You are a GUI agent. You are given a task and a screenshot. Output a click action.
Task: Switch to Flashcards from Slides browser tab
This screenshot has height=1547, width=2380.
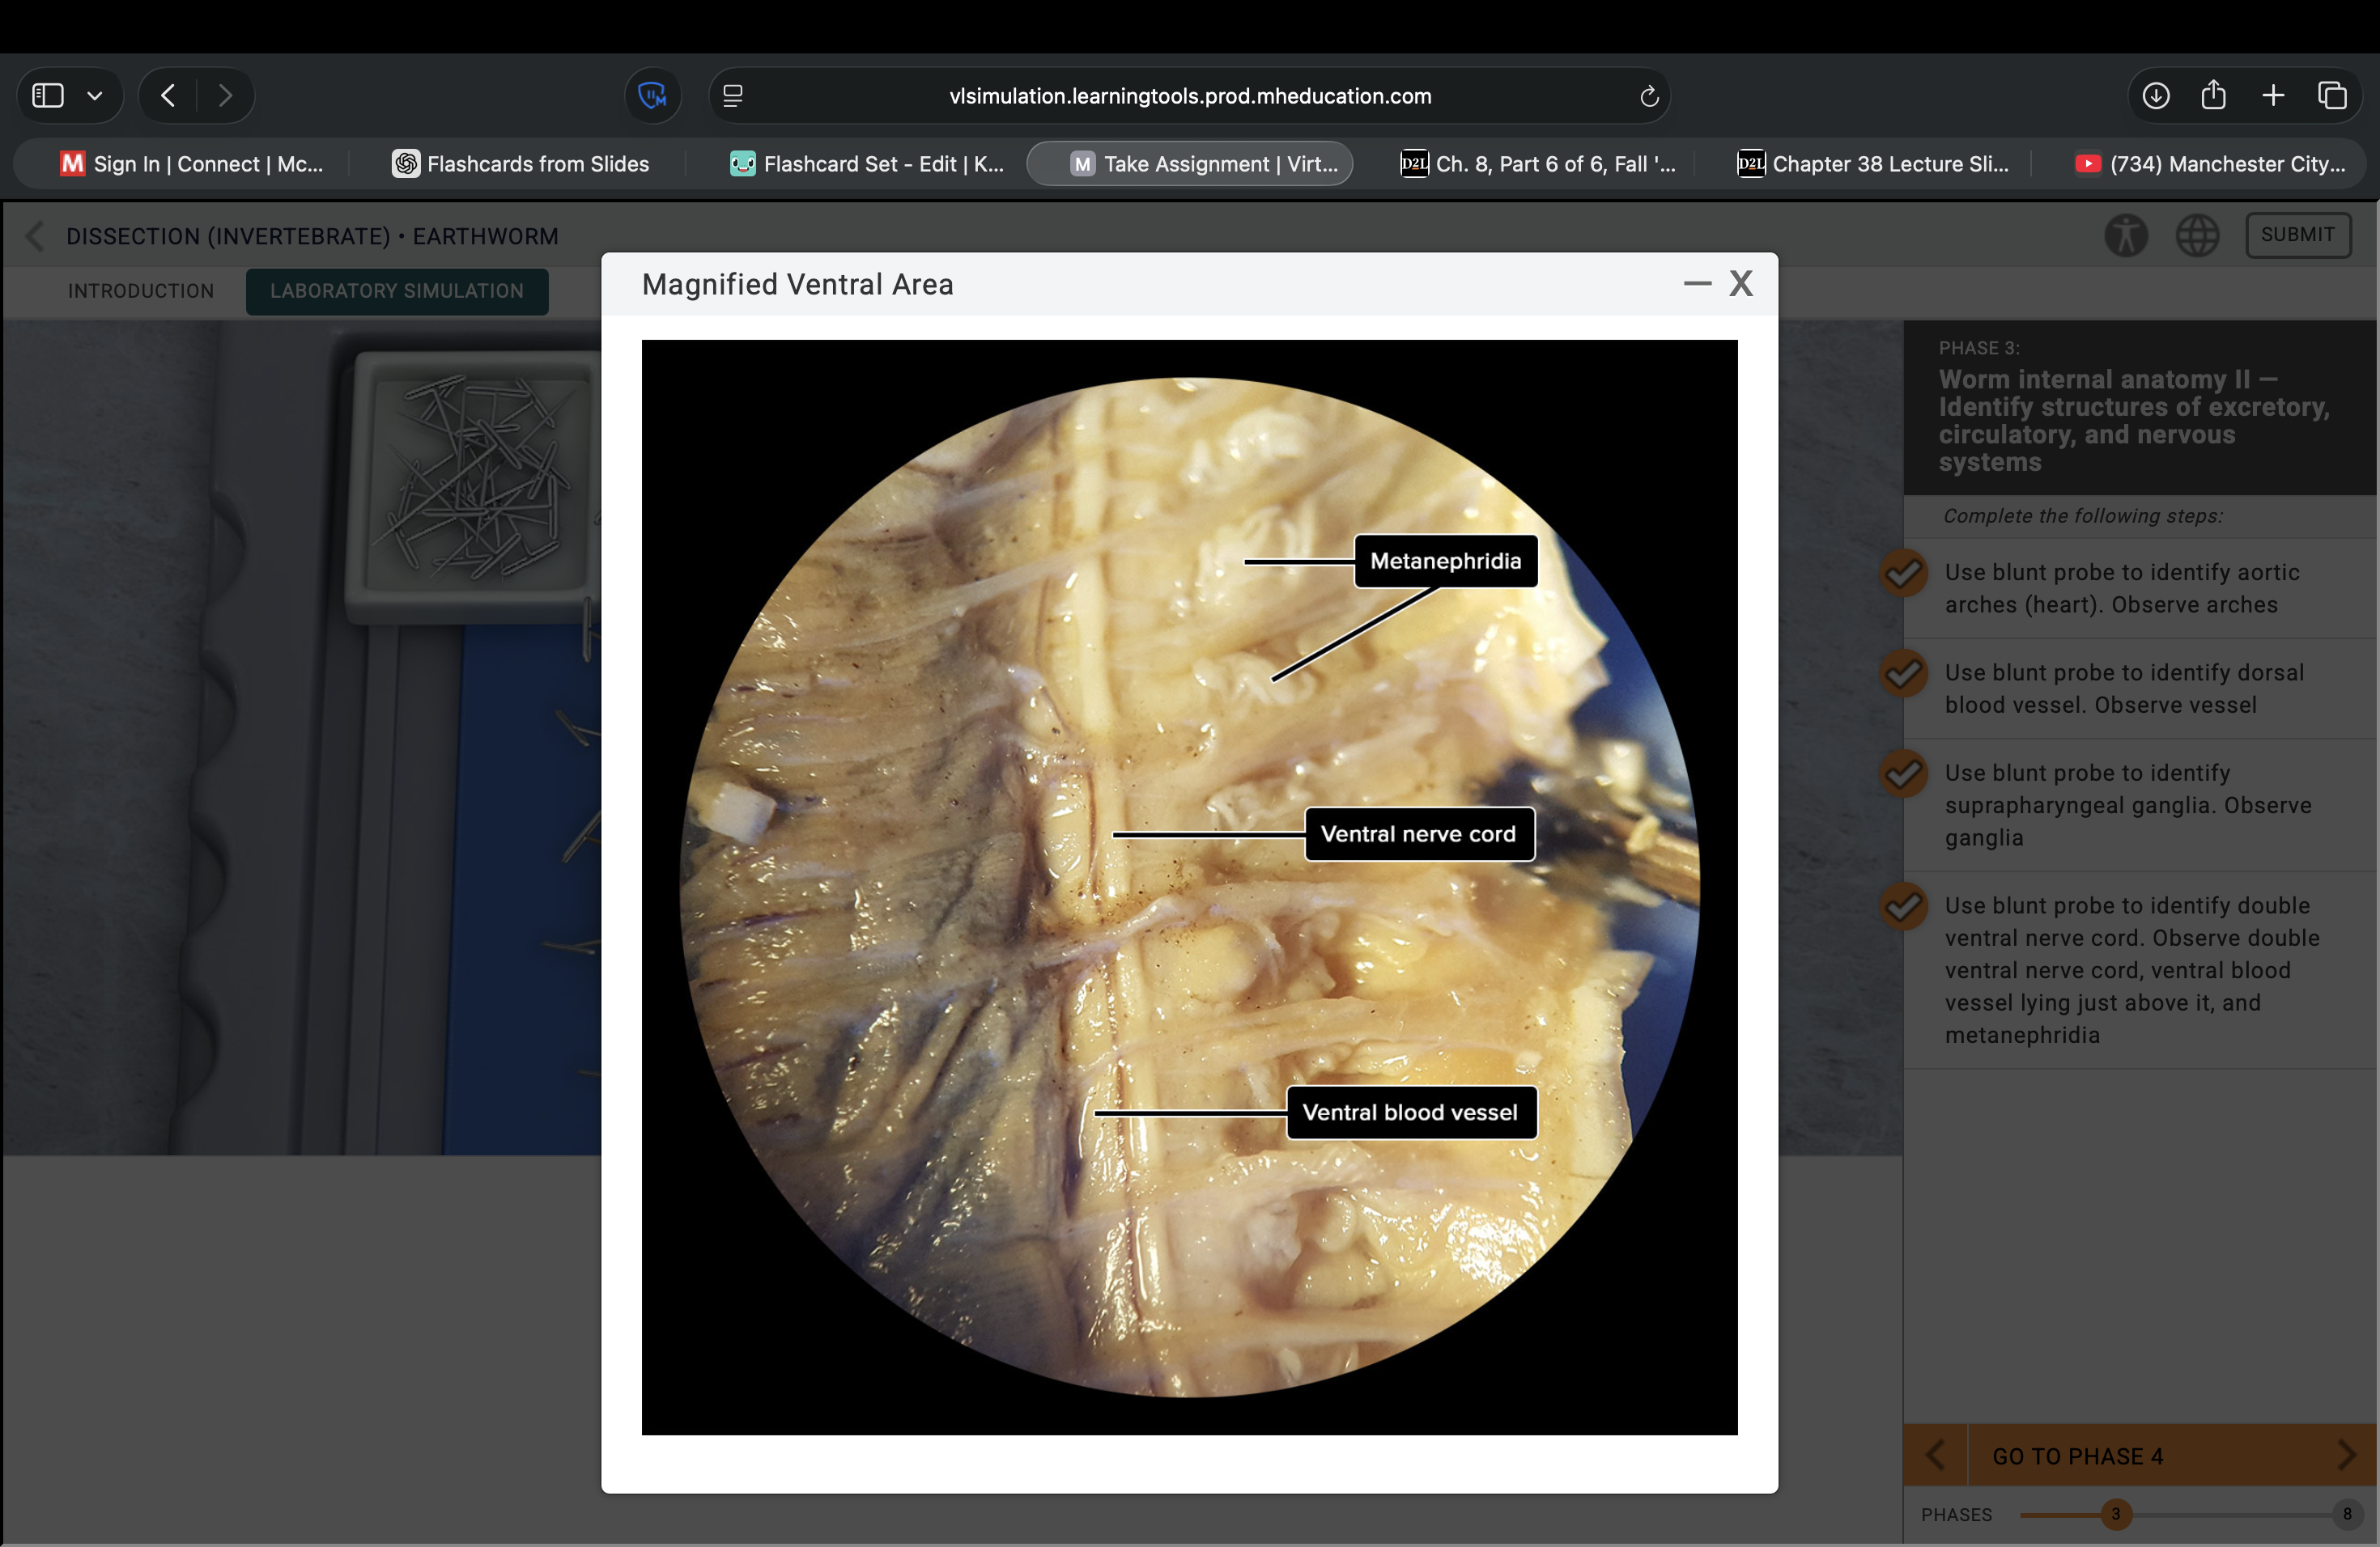click(x=521, y=164)
